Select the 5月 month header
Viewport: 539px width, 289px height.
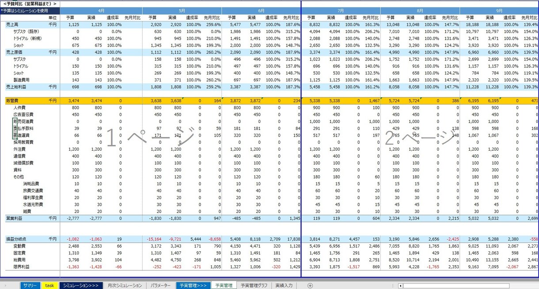pyautogui.click(x=182, y=10)
